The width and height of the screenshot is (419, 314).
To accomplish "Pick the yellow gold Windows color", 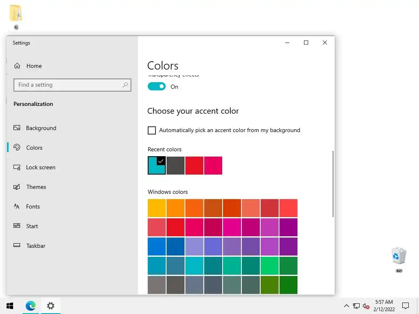I will 157,208.
